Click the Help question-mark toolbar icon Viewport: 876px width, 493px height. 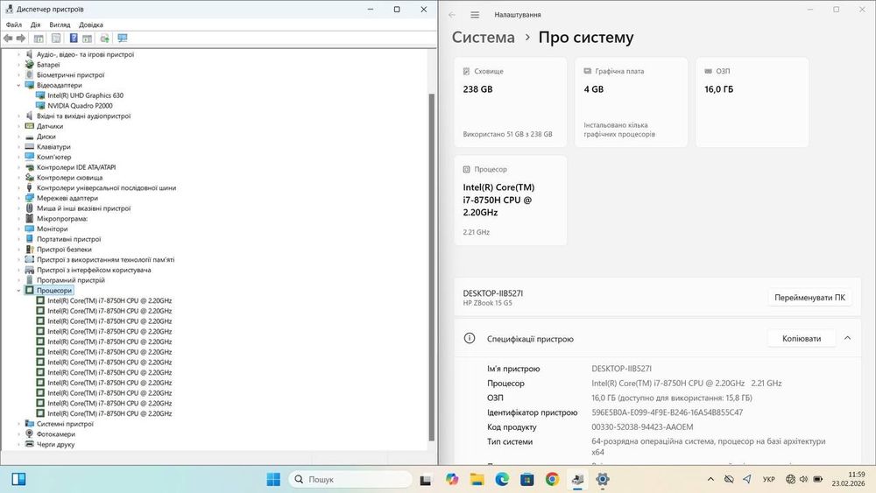pyautogui.click(x=74, y=38)
